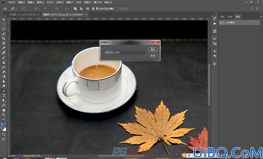Open the pen tool preset picker arrow
The height and width of the screenshot is (159, 263).
click(17, 9)
